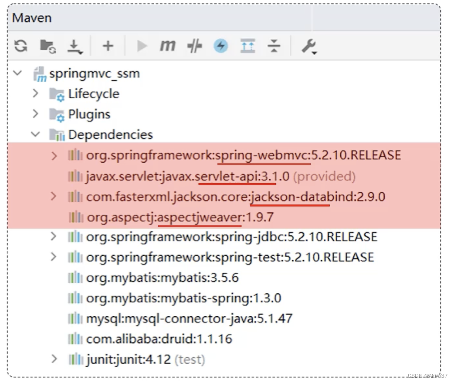Select the springmvc_ssm project
Screen dimensions: 454x382
click(95, 74)
